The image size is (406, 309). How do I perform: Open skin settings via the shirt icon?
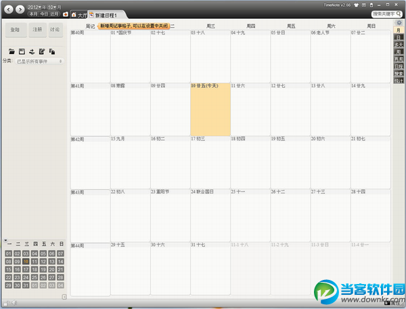pyautogui.click(x=357, y=5)
